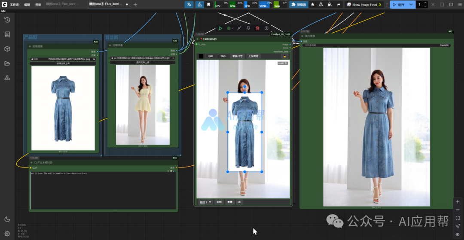This screenshot has width=464, height=240.
Task: Click the delete trash icon in selection toolbar
Action: click(257, 28)
